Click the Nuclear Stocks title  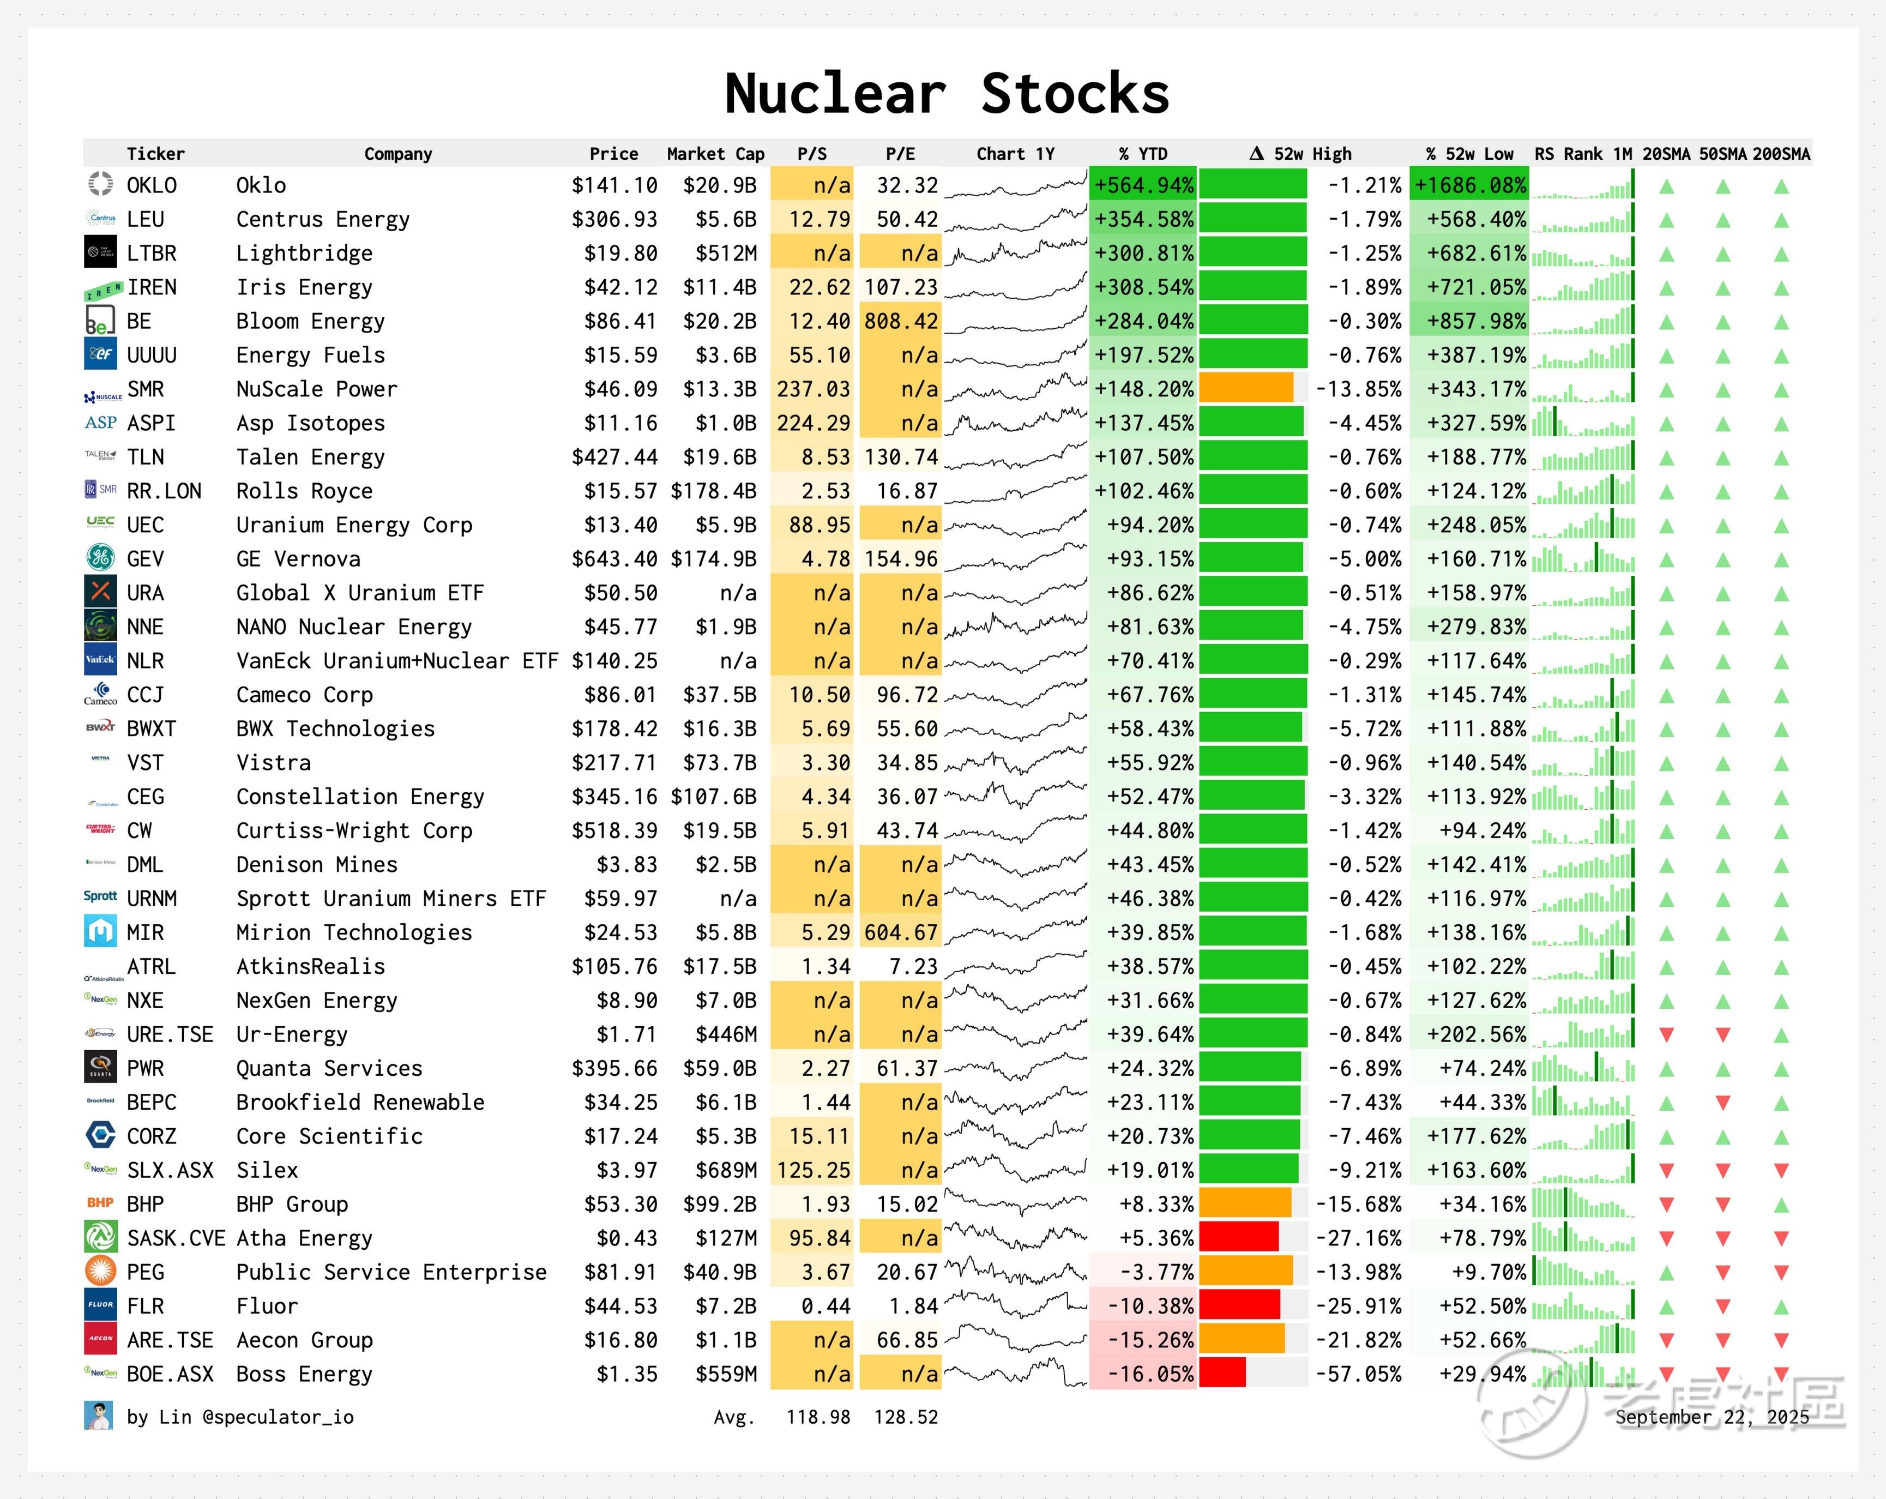[x=947, y=93]
